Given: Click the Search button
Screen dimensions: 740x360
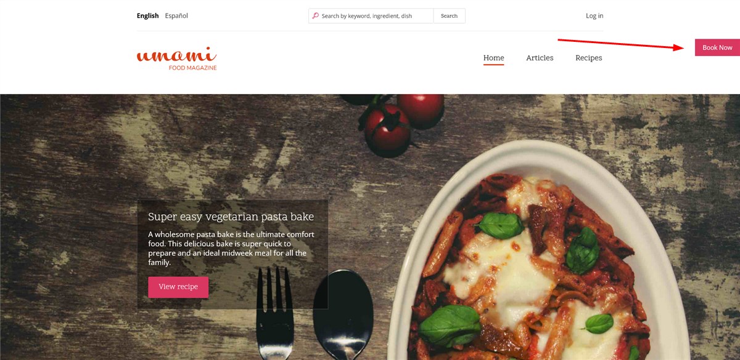Looking at the screenshot, I should click(x=449, y=16).
